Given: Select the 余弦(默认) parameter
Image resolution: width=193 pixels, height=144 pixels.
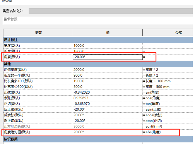Looking at the screenshot, I should [x=12, y=98].
